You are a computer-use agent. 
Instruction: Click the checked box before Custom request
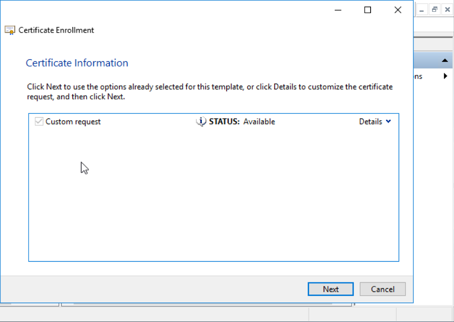coord(39,122)
